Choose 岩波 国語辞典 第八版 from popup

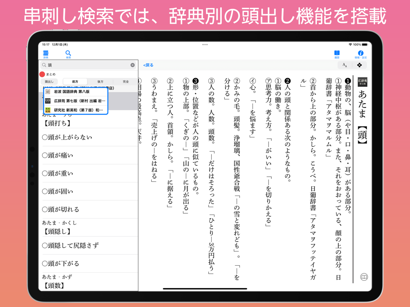tap(76, 92)
